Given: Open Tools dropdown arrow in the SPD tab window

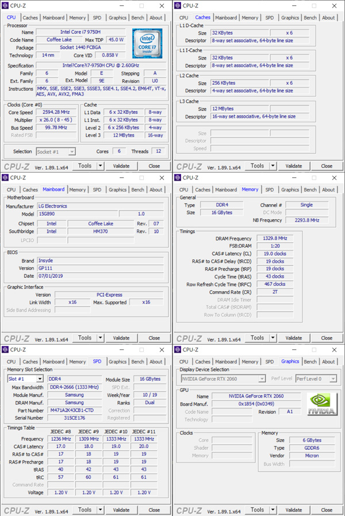Looking at the screenshot, I should [100, 510].
